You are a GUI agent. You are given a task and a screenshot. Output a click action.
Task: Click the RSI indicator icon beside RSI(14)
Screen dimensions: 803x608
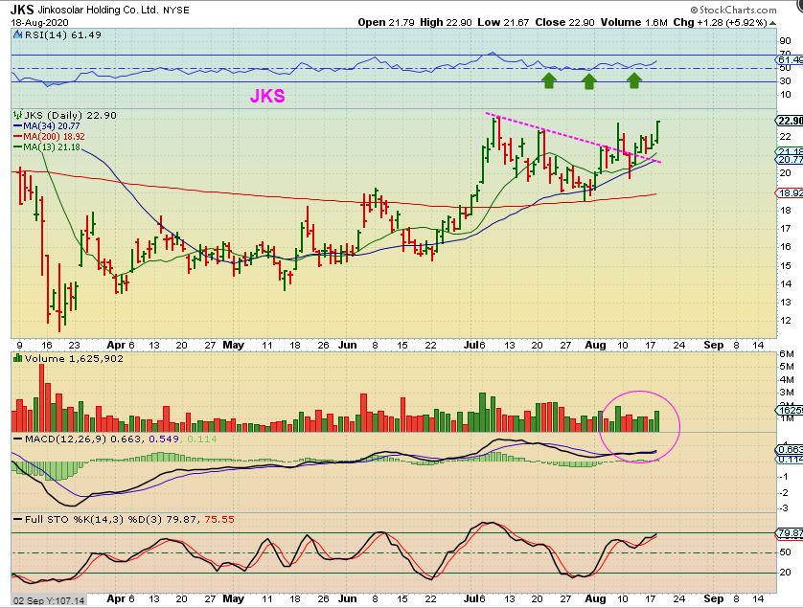pyautogui.click(x=17, y=34)
